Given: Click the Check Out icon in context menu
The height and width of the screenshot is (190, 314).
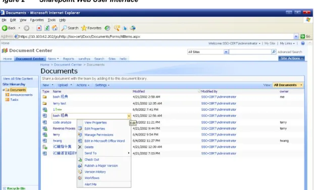Looking at the screenshot, I should coord(80,160).
